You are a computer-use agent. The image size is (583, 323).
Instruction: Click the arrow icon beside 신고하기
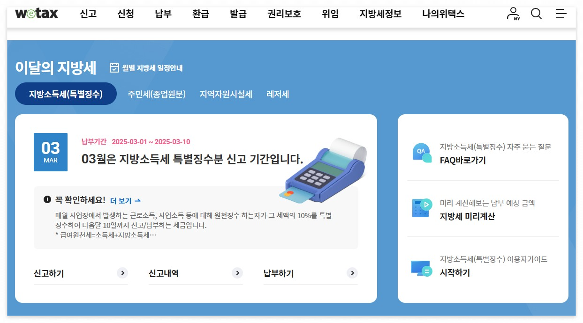(x=122, y=273)
